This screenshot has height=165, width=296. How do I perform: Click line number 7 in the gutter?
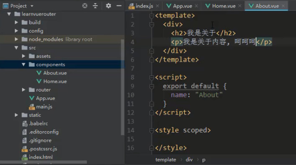pos(132,69)
